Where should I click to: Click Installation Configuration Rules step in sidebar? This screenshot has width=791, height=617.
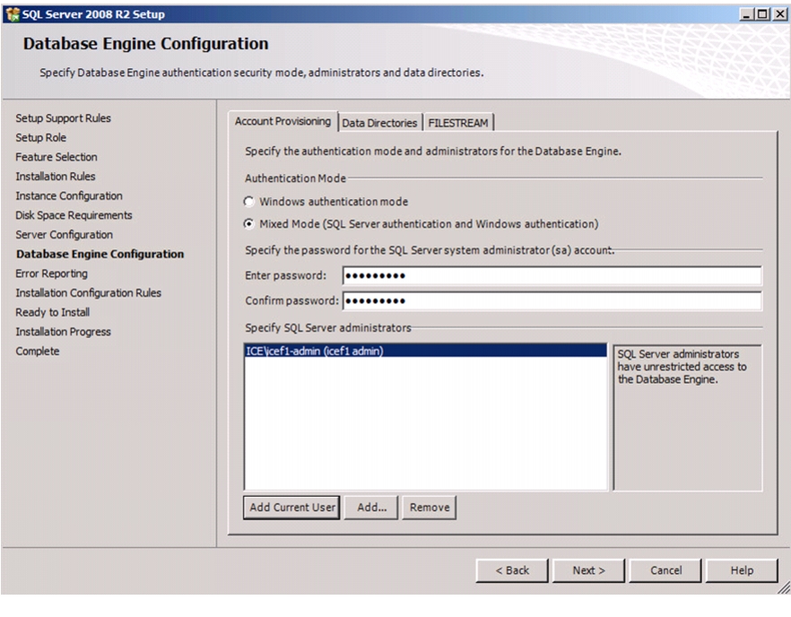click(88, 293)
